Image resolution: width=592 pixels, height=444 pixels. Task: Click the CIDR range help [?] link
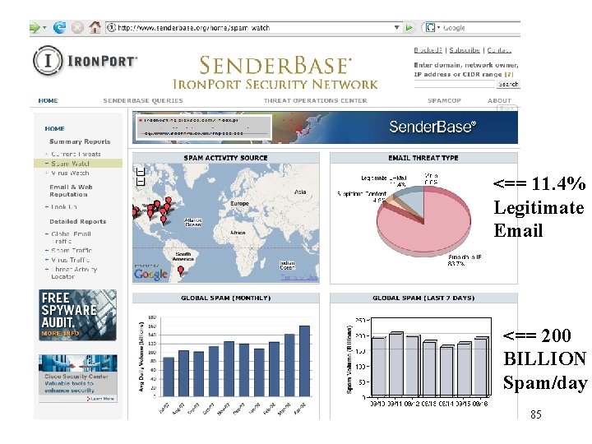[x=509, y=74]
